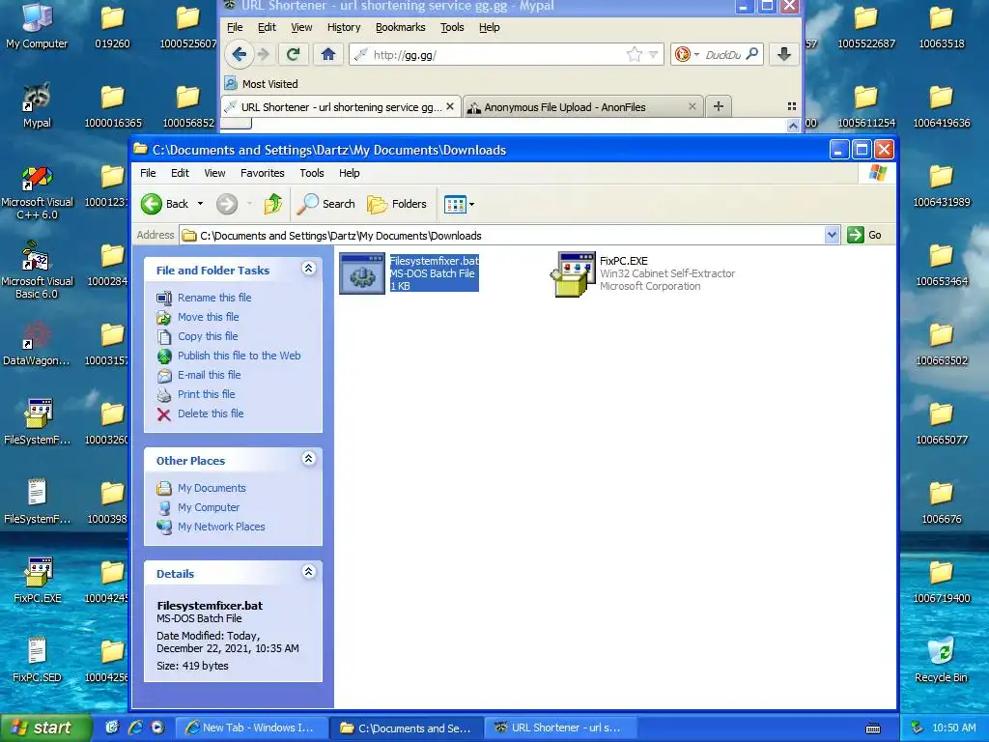Image resolution: width=989 pixels, height=742 pixels.
Task: Select the Mypal desktop shortcut
Action: coord(37,105)
